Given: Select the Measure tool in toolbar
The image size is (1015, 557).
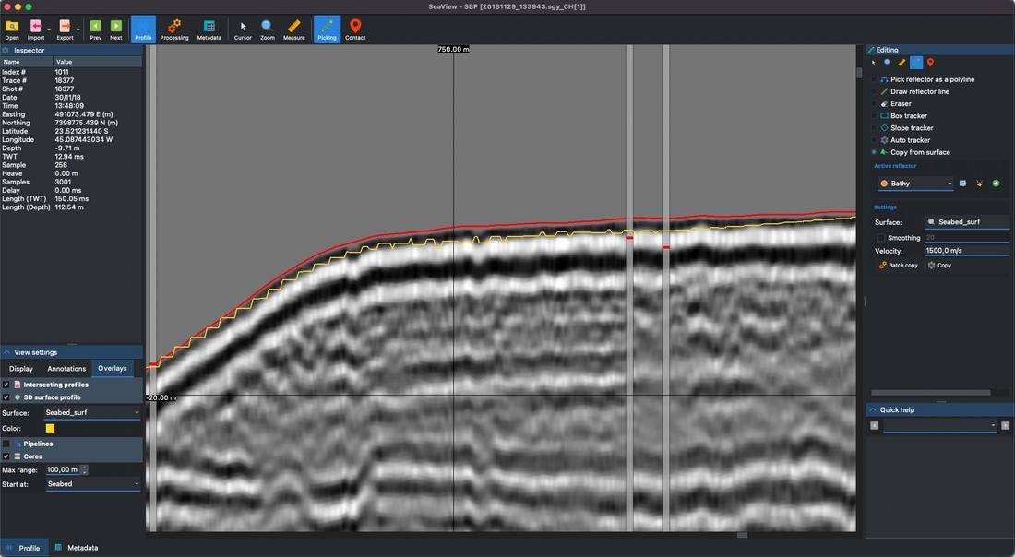Looking at the screenshot, I should click(293, 29).
